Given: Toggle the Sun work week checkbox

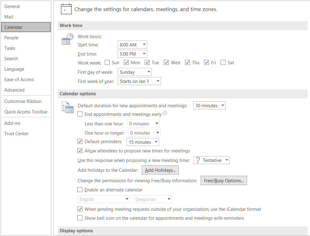Looking at the screenshot, I should (x=107, y=62).
